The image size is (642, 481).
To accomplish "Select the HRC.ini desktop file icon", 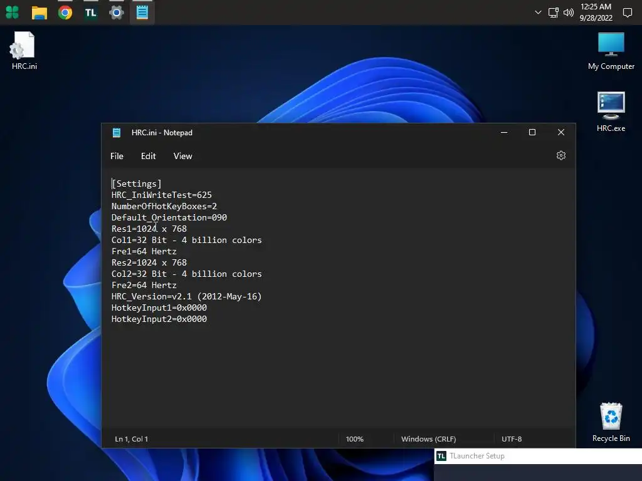I will coord(24,51).
